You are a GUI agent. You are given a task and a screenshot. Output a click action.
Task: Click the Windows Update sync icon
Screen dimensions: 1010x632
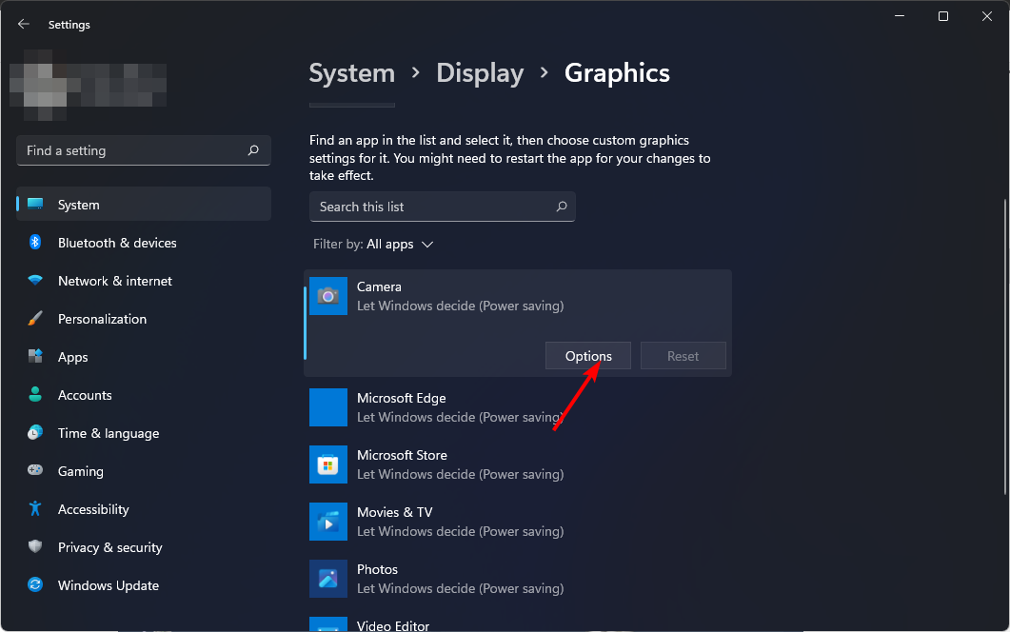pyautogui.click(x=35, y=584)
